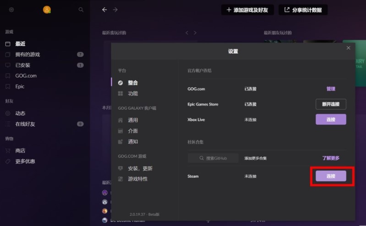Click the 游戏特性 toggle icon
The height and width of the screenshot is (226, 366).
coord(120,179)
